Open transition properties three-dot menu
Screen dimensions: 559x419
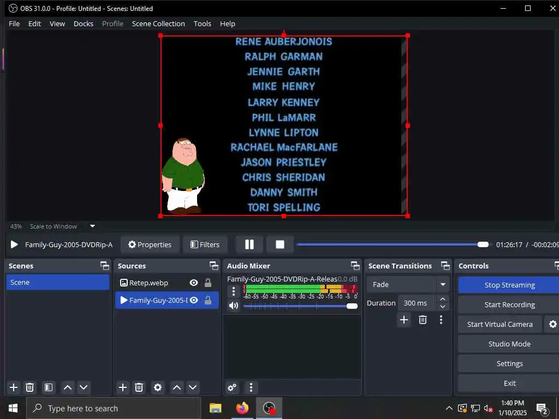441,320
